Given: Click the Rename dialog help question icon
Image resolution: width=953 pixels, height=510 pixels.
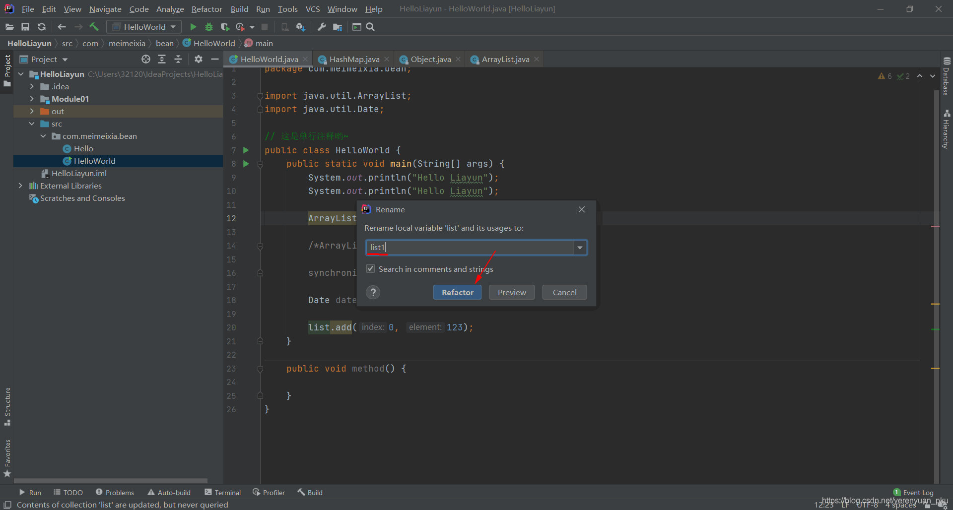Looking at the screenshot, I should (x=373, y=292).
